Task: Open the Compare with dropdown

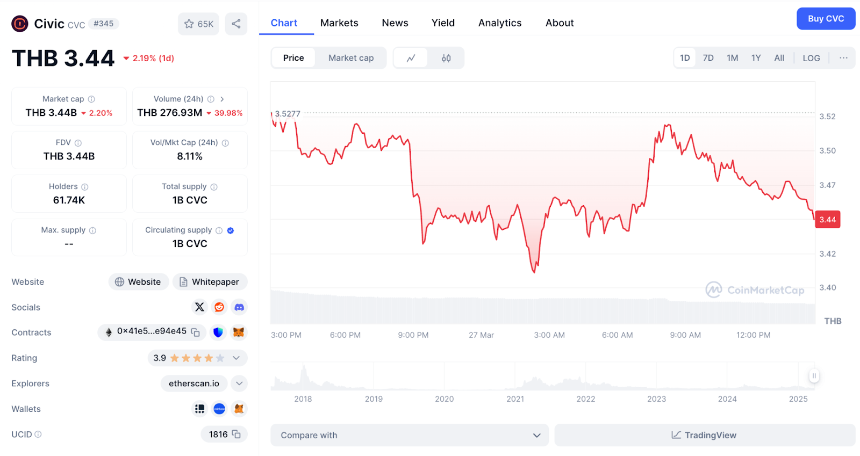Action: coord(410,435)
